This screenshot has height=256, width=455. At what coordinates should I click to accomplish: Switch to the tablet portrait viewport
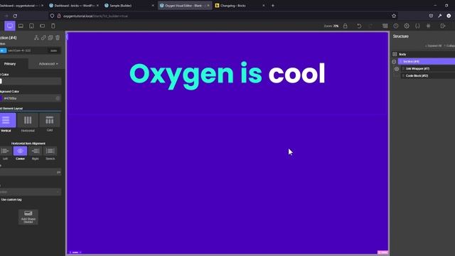pos(31,26)
